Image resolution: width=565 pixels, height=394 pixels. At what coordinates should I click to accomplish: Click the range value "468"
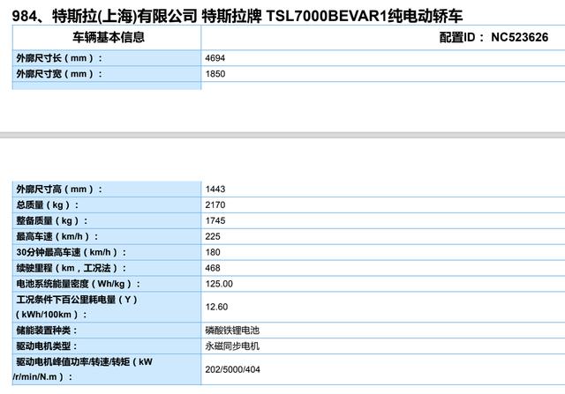pyautogui.click(x=213, y=268)
